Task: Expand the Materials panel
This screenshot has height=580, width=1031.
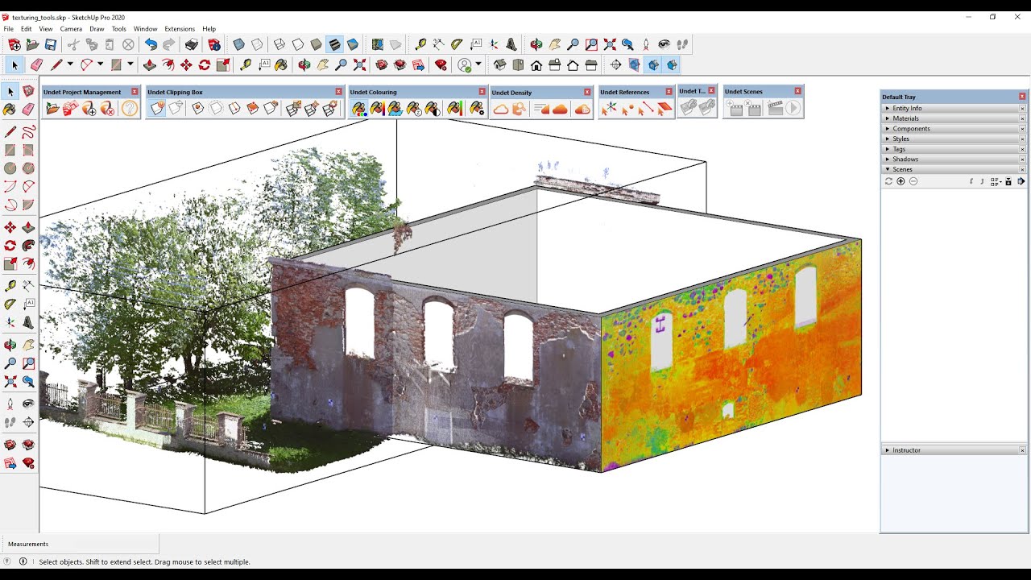Action: (954, 118)
